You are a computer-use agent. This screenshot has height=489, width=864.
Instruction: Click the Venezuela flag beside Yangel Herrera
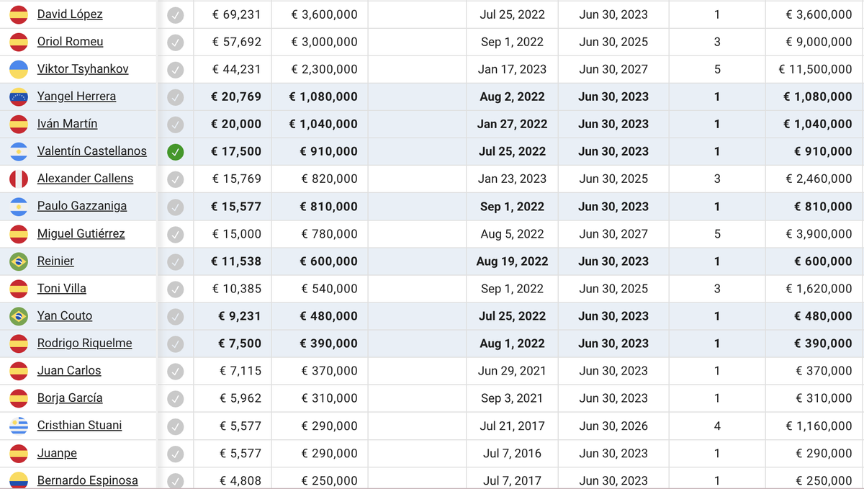[x=19, y=97]
